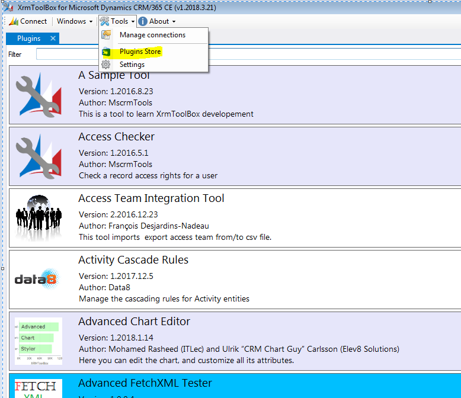This screenshot has width=461, height=398.
Task: Click the data8 logo of Activity Cascade Rules
Action: pos(37,279)
